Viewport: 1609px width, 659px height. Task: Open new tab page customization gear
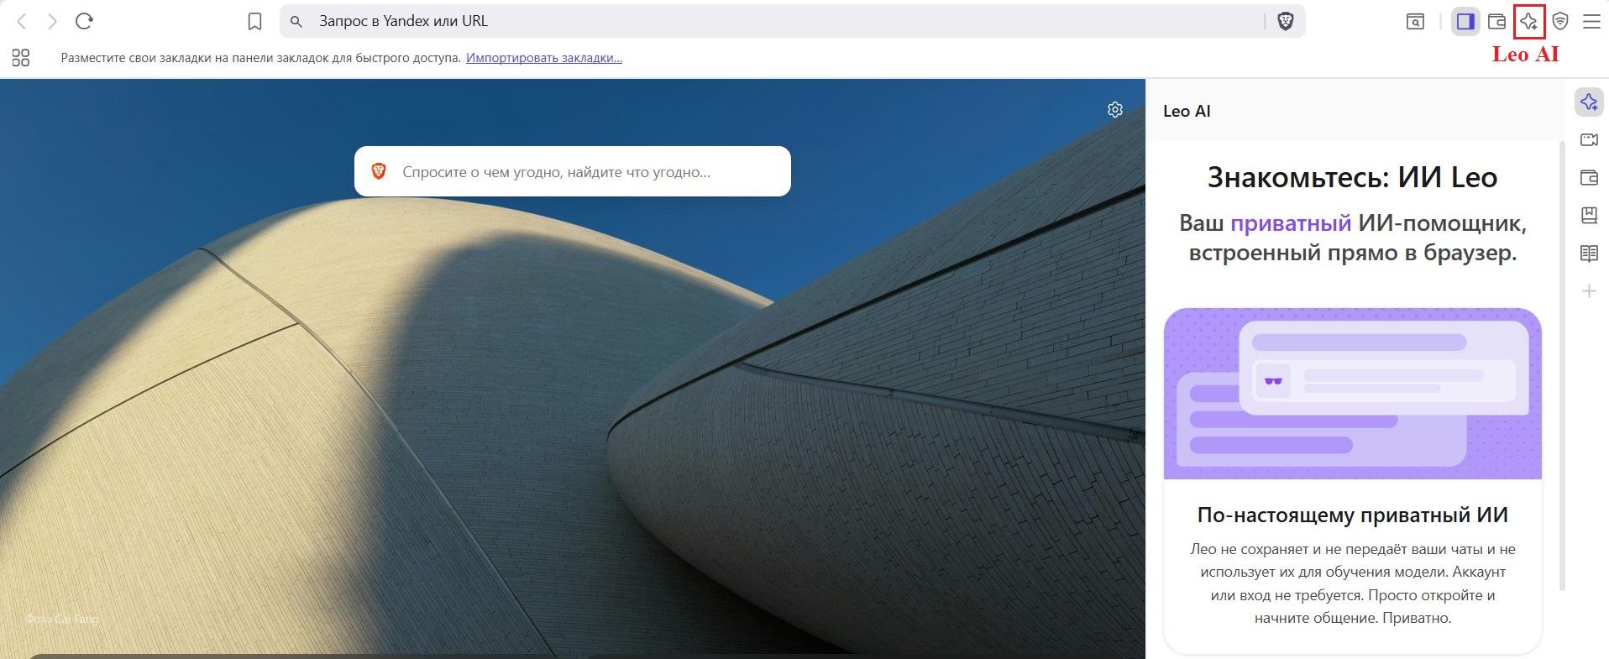[x=1114, y=110]
